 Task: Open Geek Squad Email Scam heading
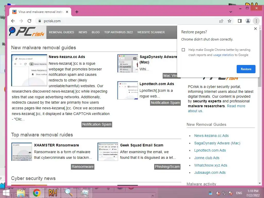(x=142, y=145)
